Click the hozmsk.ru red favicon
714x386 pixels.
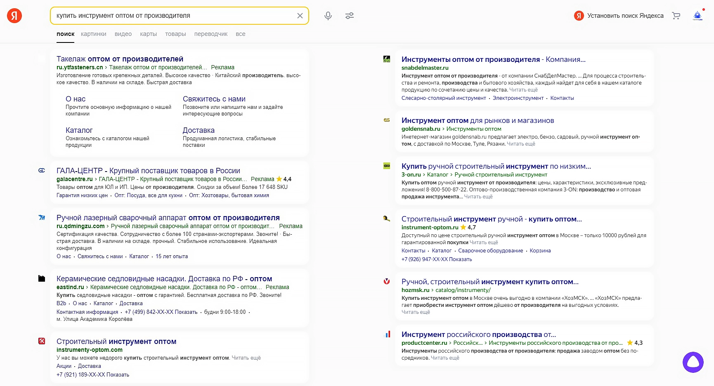tap(387, 282)
